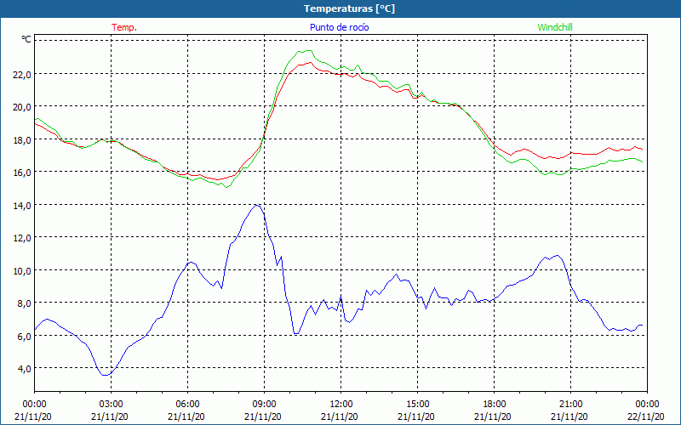Click the 18,0 y-axis value
The image size is (681, 425).
coord(23,140)
